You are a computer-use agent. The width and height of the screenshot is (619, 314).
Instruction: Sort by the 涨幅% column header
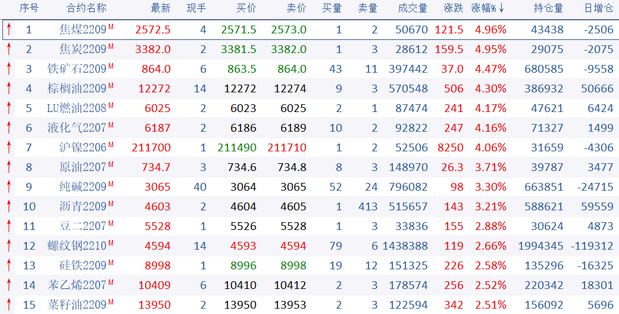click(488, 8)
